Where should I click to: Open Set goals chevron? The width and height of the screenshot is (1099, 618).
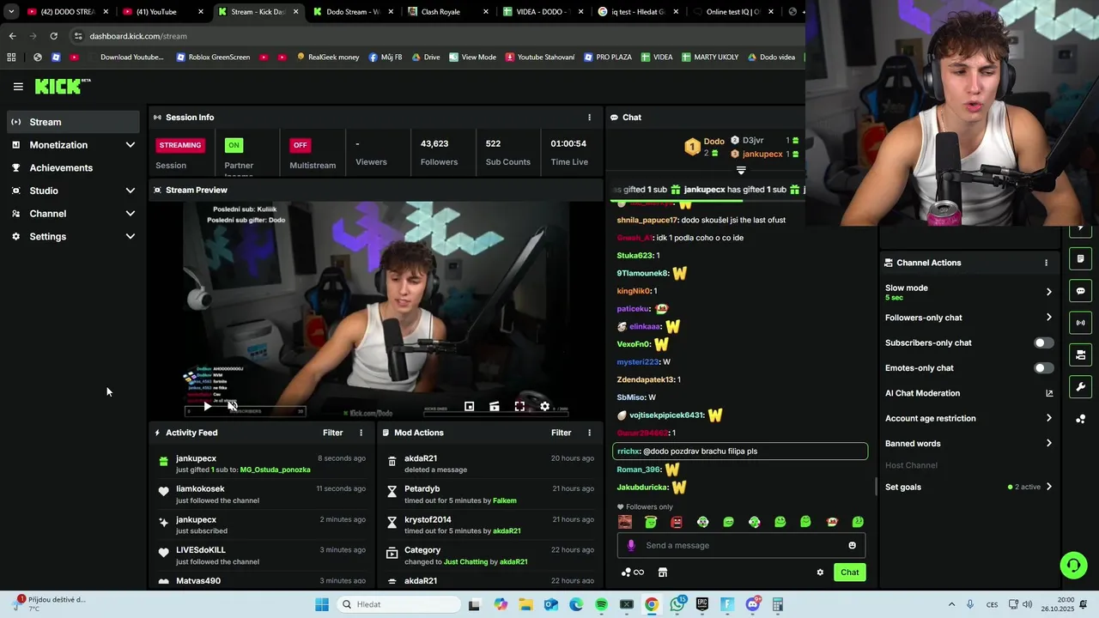click(x=1048, y=487)
